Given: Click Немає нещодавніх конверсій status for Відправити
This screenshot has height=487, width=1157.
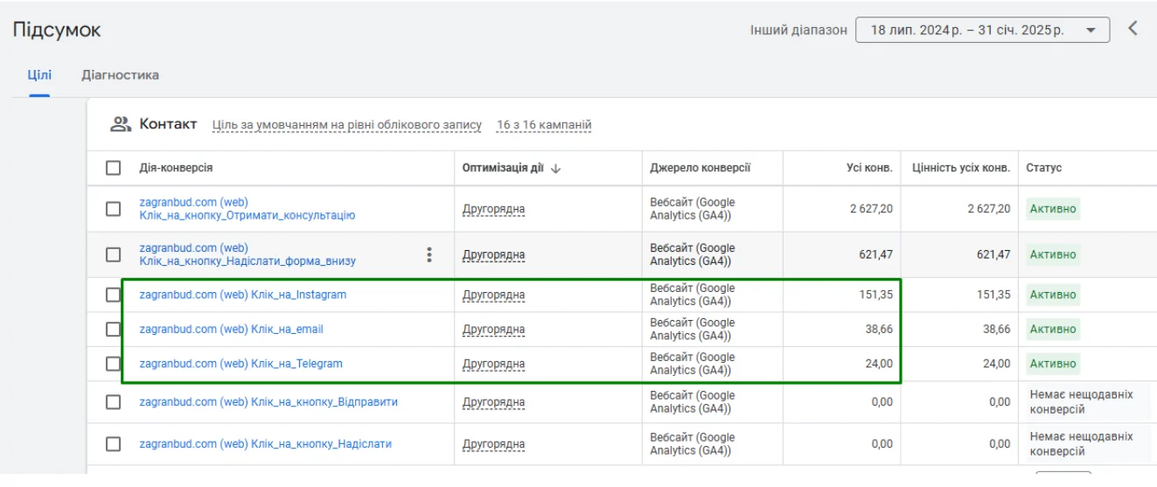Looking at the screenshot, I should pyautogui.click(x=1081, y=402).
